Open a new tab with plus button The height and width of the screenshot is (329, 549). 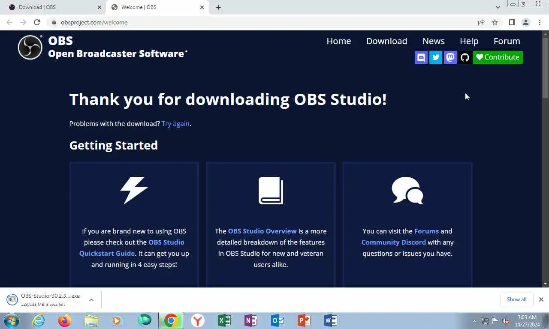tap(218, 7)
